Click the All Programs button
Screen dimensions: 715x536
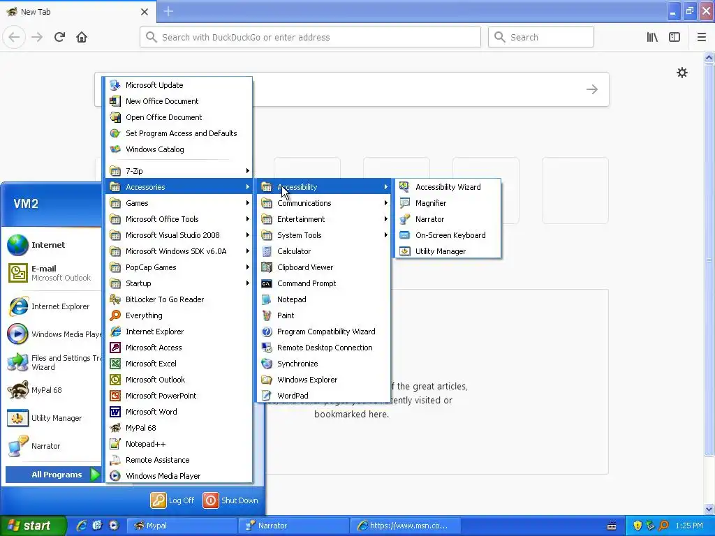click(53, 475)
